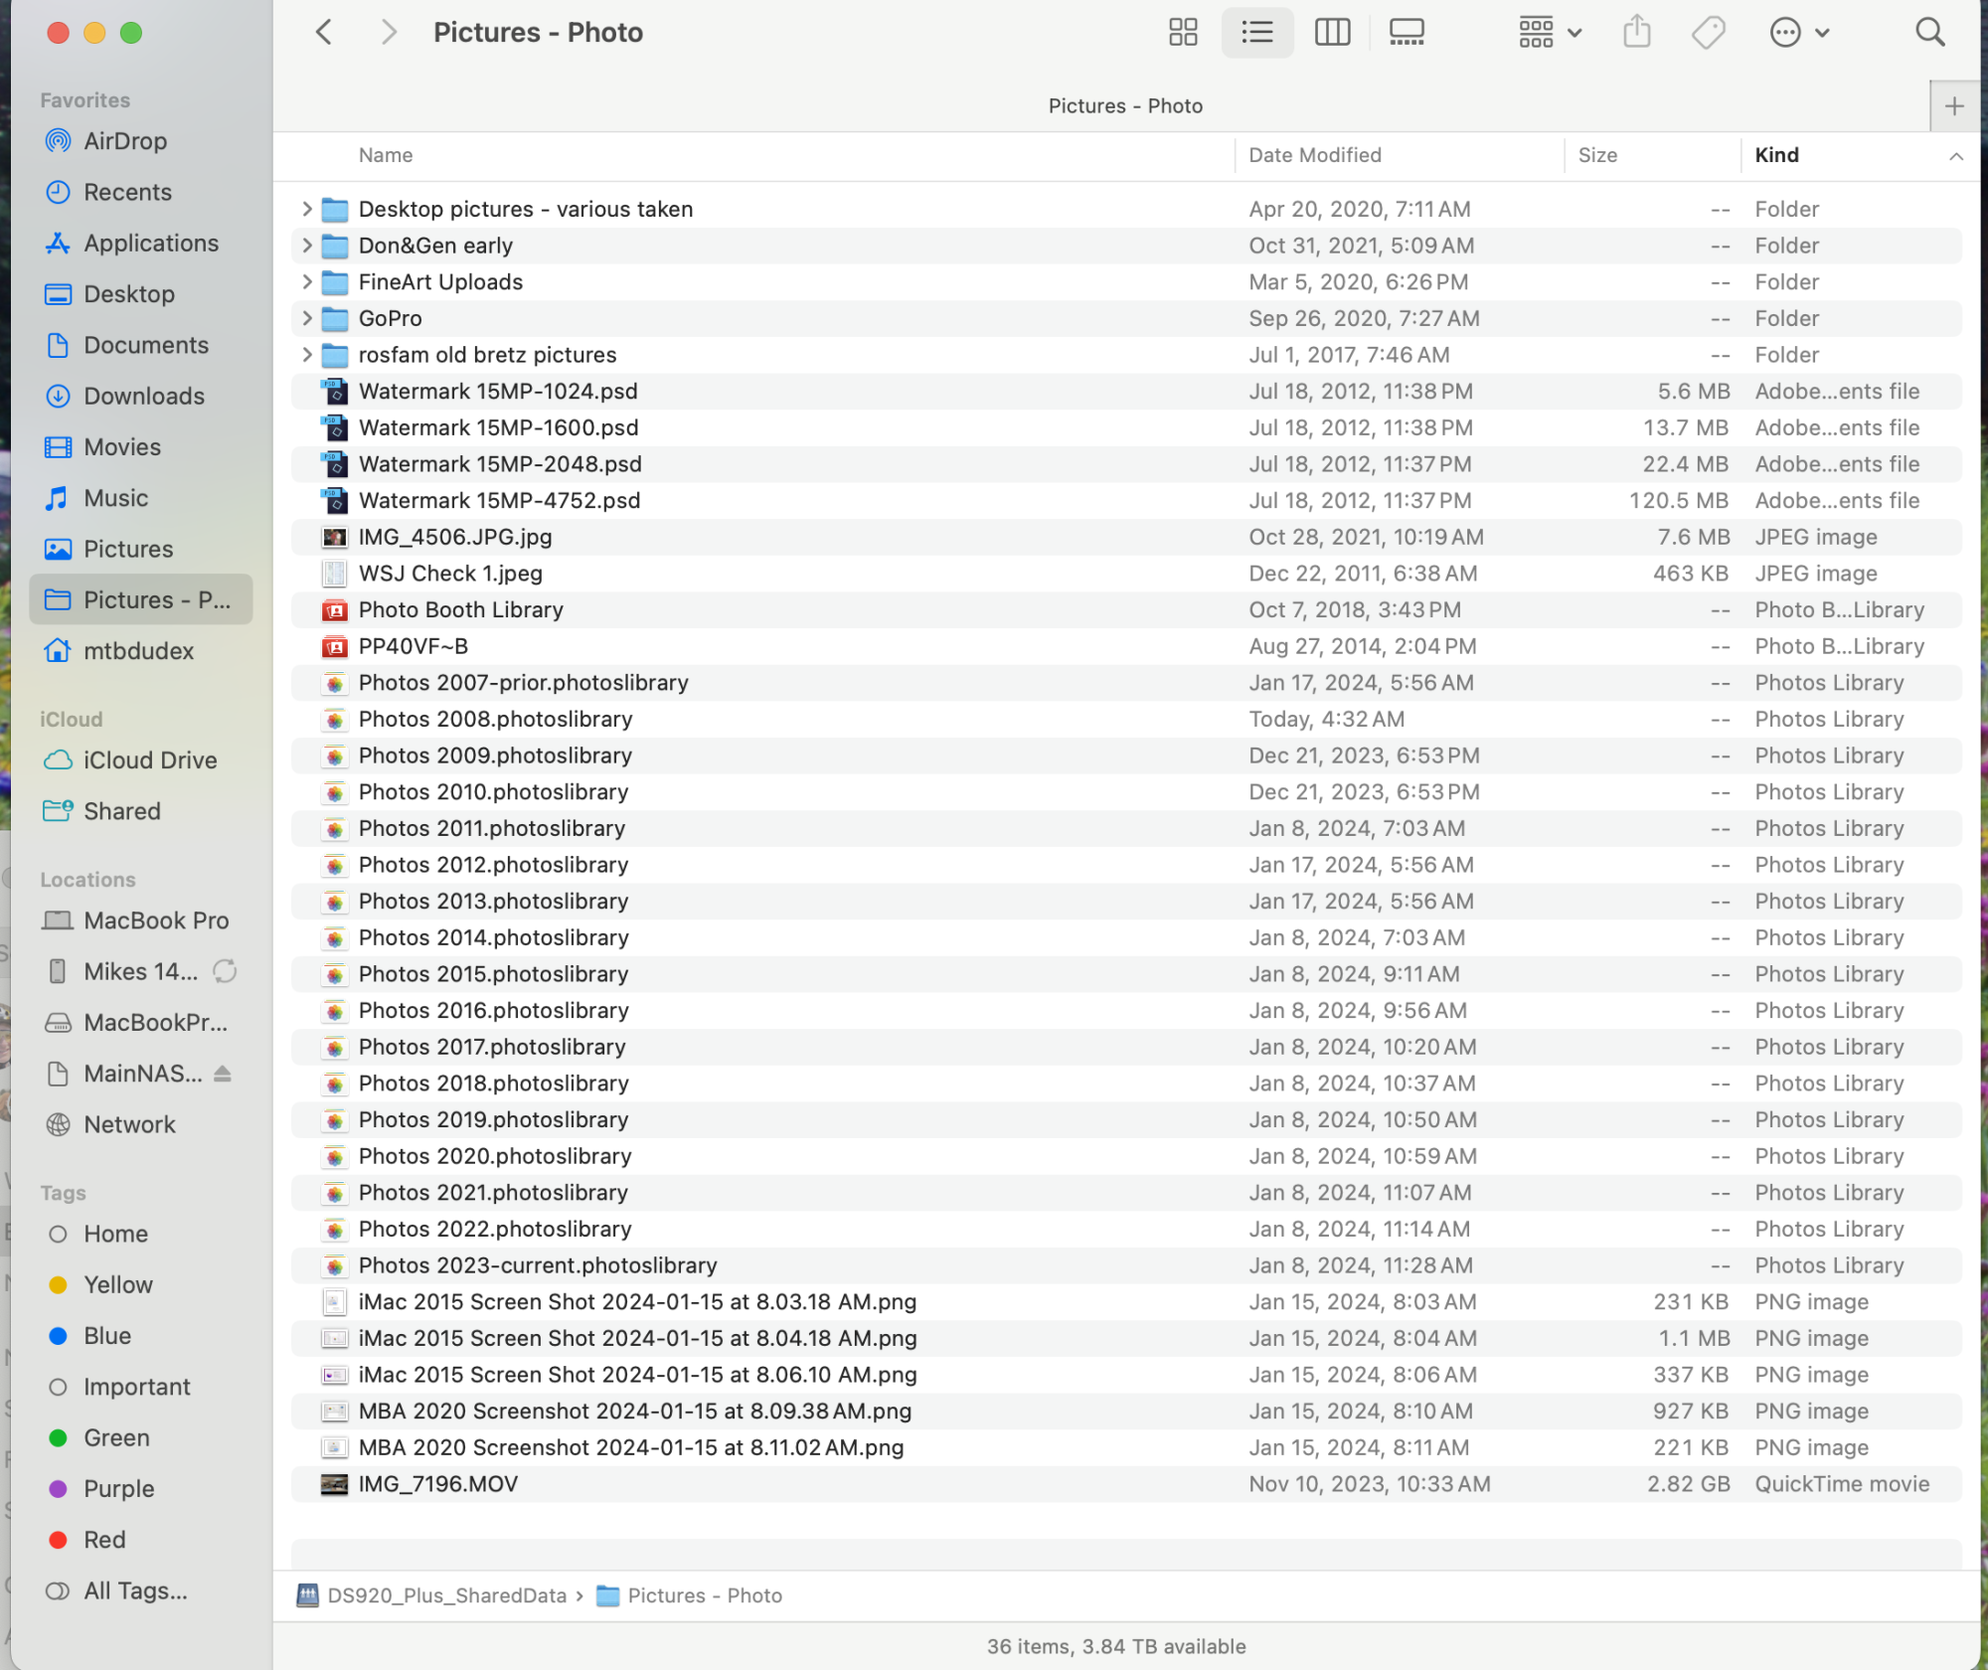This screenshot has height=1670, width=1988.
Task: Open the Group By dropdown
Action: (1550, 33)
